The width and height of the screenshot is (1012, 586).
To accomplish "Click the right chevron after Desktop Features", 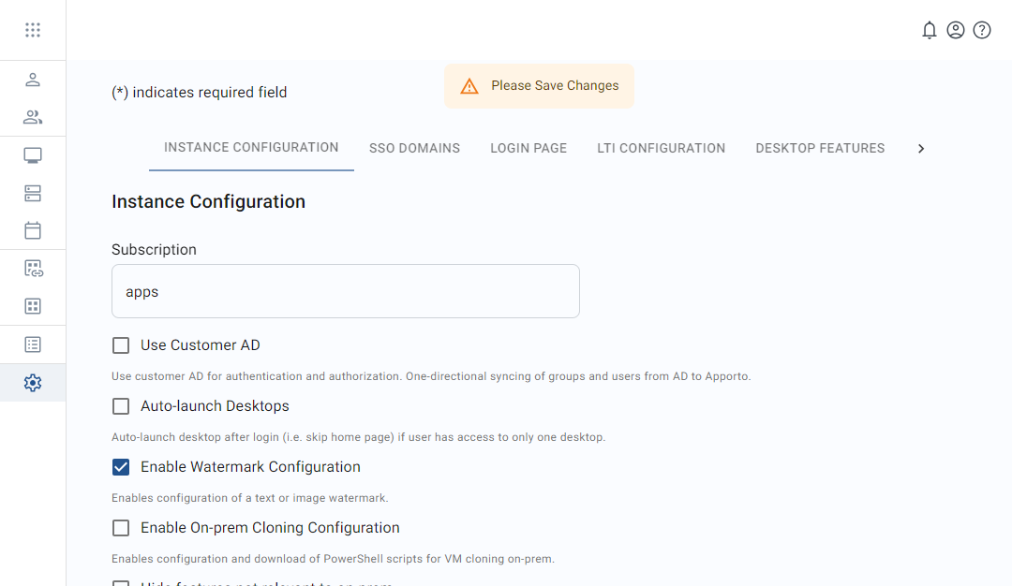I will pyautogui.click(x=921, y=148).
